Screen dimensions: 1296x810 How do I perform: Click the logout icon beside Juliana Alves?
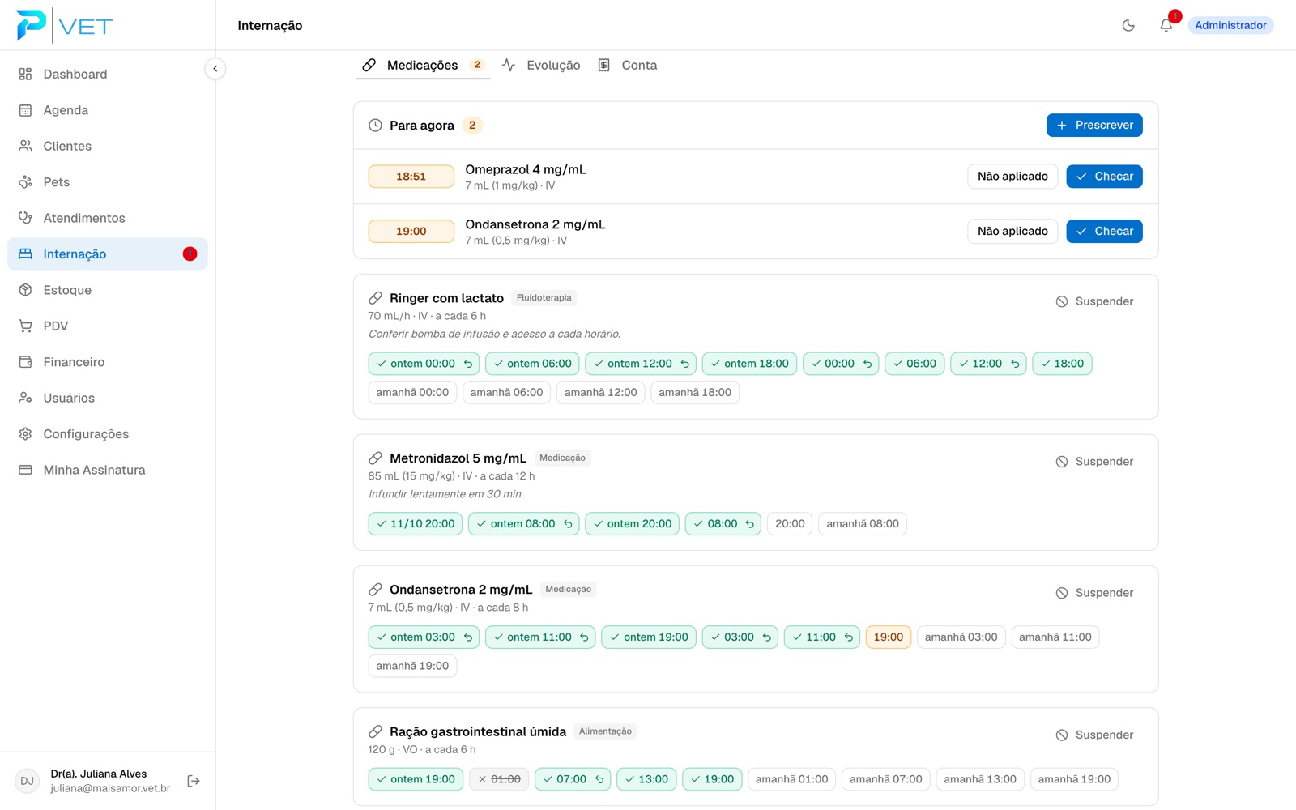(194, 781)
